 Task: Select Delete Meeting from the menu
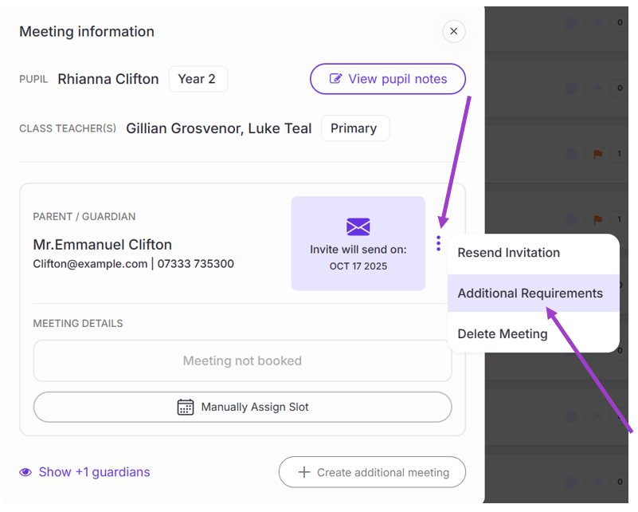pos(502,334)
